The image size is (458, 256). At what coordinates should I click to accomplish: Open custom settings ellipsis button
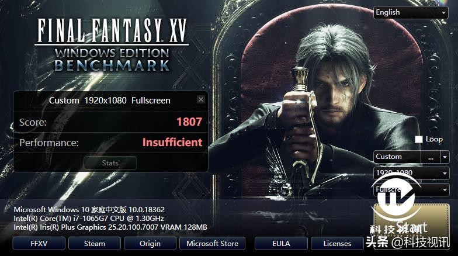pyautogui.click(x=431, y=157)
